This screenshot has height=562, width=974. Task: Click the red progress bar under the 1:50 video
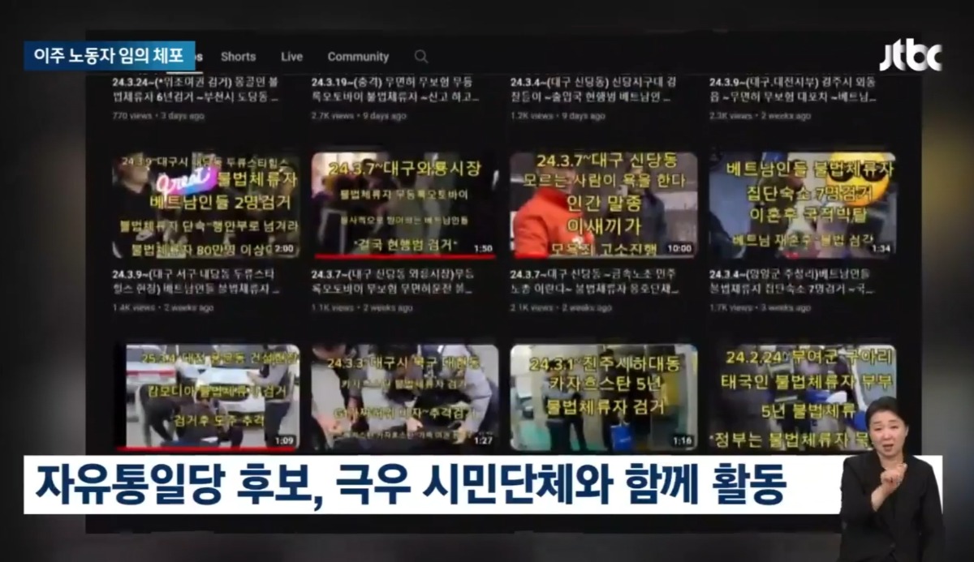403,256
